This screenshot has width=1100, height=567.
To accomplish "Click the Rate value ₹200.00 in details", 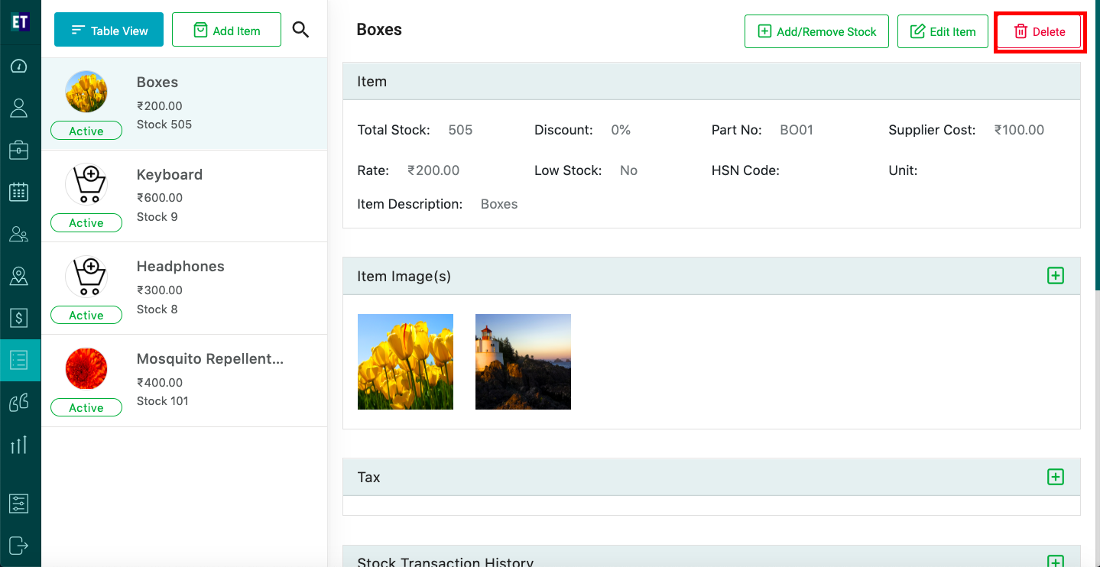I will (x=433, y=170).
